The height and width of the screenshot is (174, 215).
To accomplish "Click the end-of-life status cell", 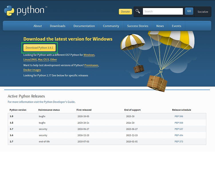I will pyautogui.click(x=44, y=142).
